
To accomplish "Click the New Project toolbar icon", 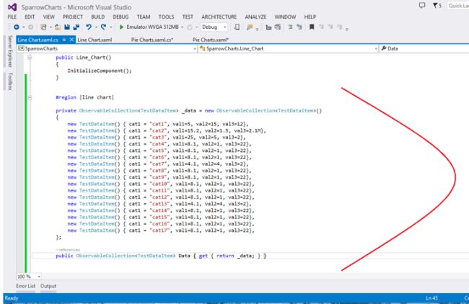I will pos(44,27).
